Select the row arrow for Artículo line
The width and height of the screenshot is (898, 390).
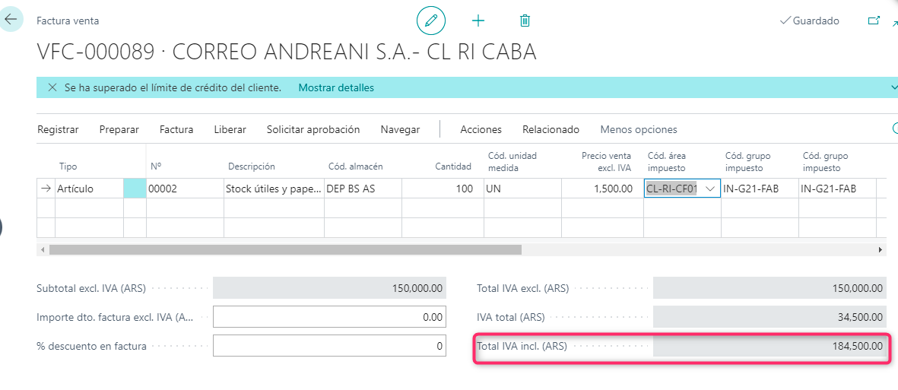point(46,189)
